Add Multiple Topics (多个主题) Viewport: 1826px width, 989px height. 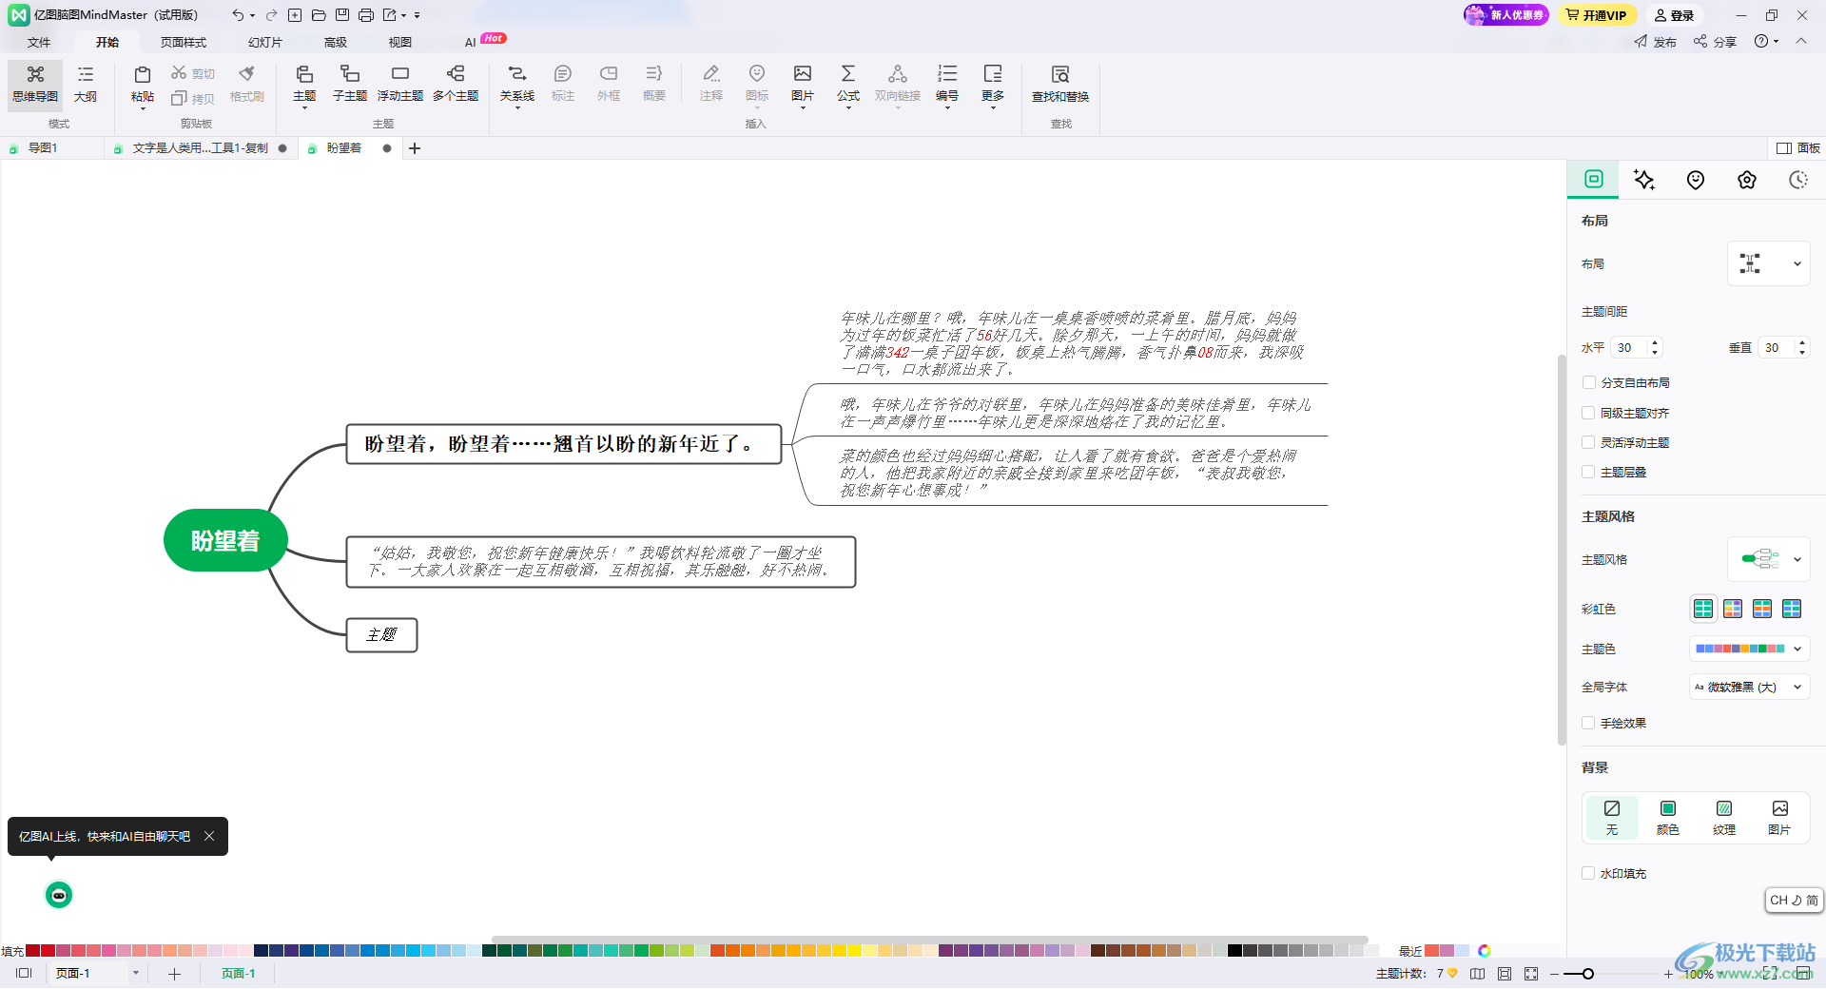[x=456, y=85]
